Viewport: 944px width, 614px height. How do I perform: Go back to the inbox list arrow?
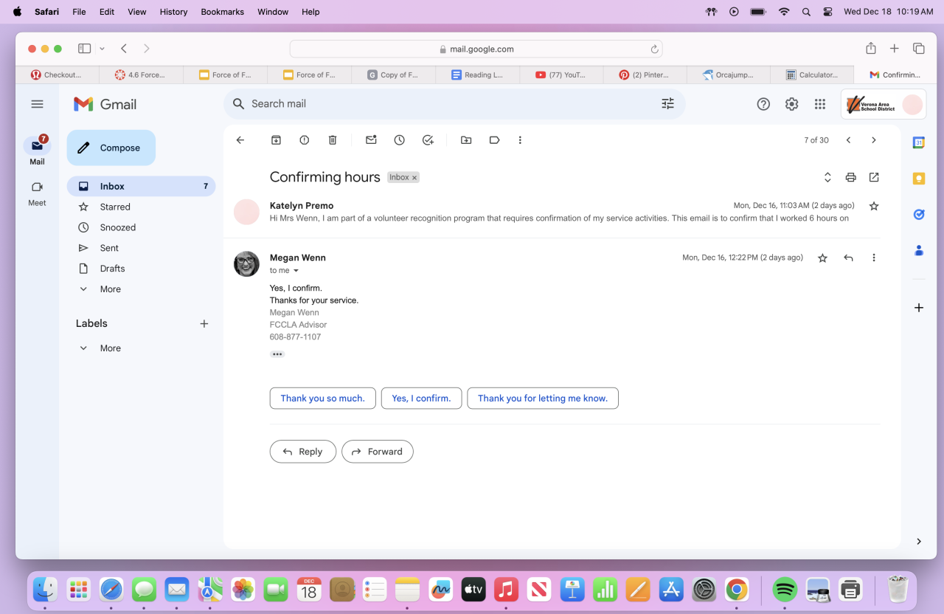tap(240, 140)
